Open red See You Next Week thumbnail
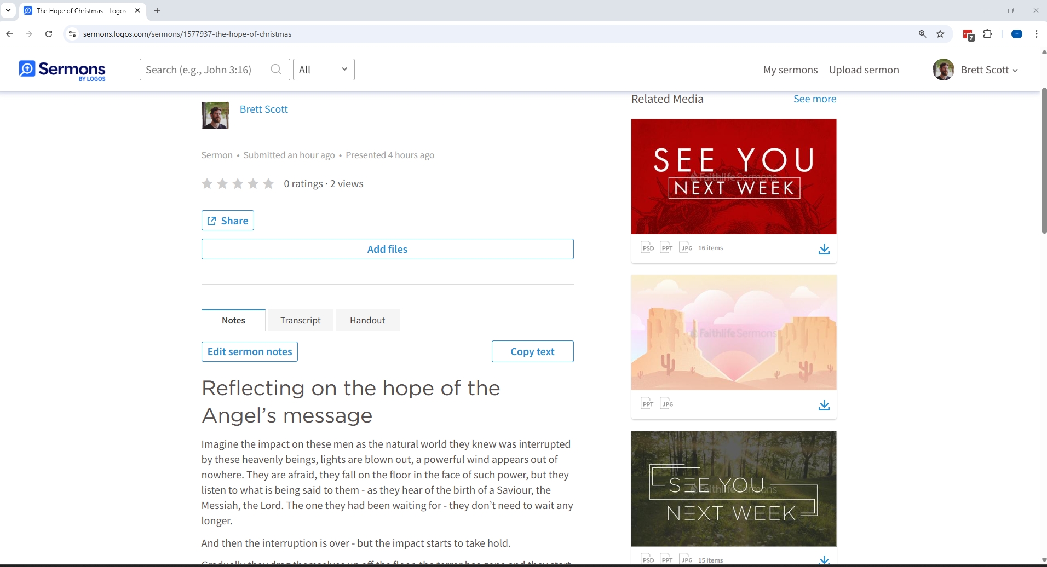The width and height of the screenshot is (1047, 567). coord(734,176)
